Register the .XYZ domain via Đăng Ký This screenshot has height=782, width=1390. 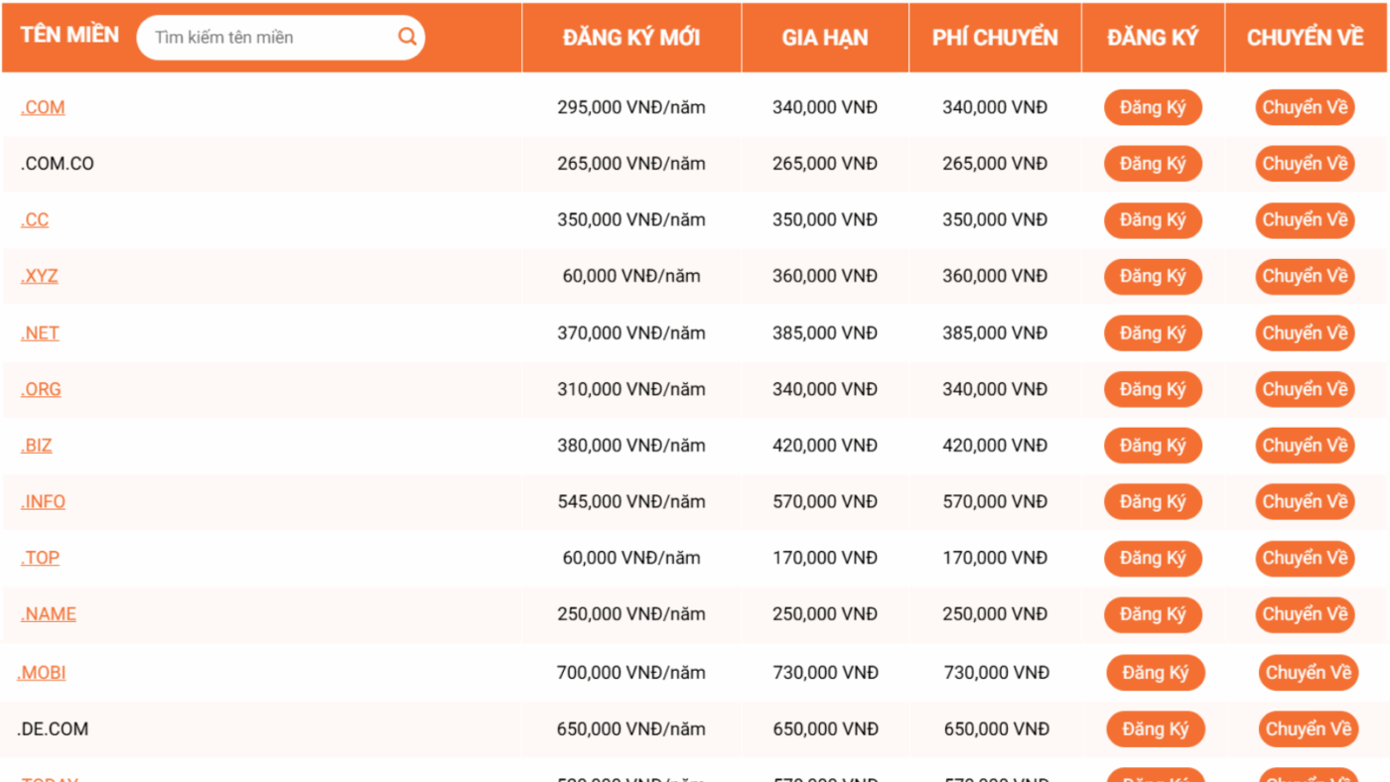[1153, 276]
